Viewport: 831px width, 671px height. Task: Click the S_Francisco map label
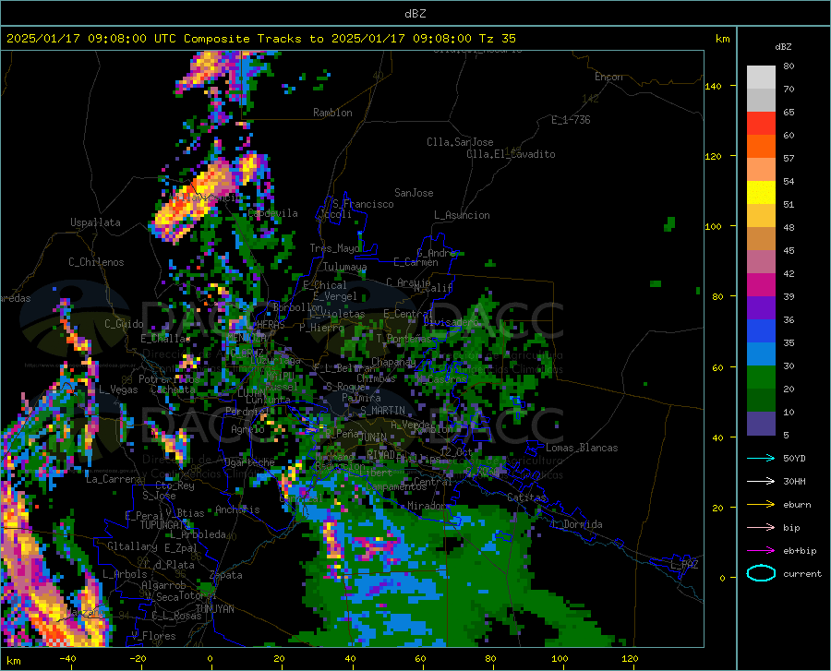pyautogui.click(x=363, y=204)
